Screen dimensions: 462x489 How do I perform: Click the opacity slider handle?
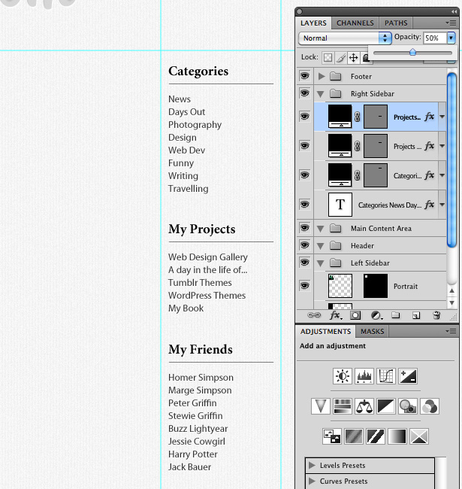pyautogui.click(x=413, y=52)
